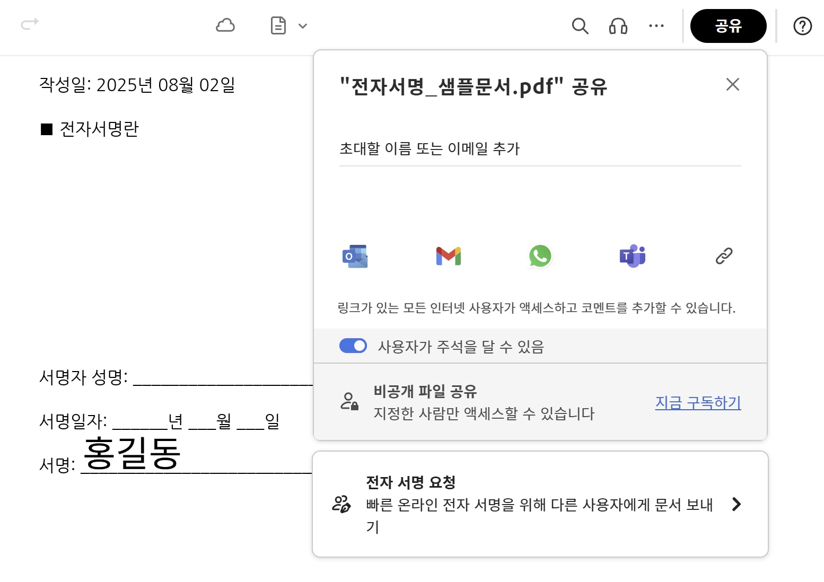
Task: Click the document page icon in toolbar
Action: [x=278, y=25]
